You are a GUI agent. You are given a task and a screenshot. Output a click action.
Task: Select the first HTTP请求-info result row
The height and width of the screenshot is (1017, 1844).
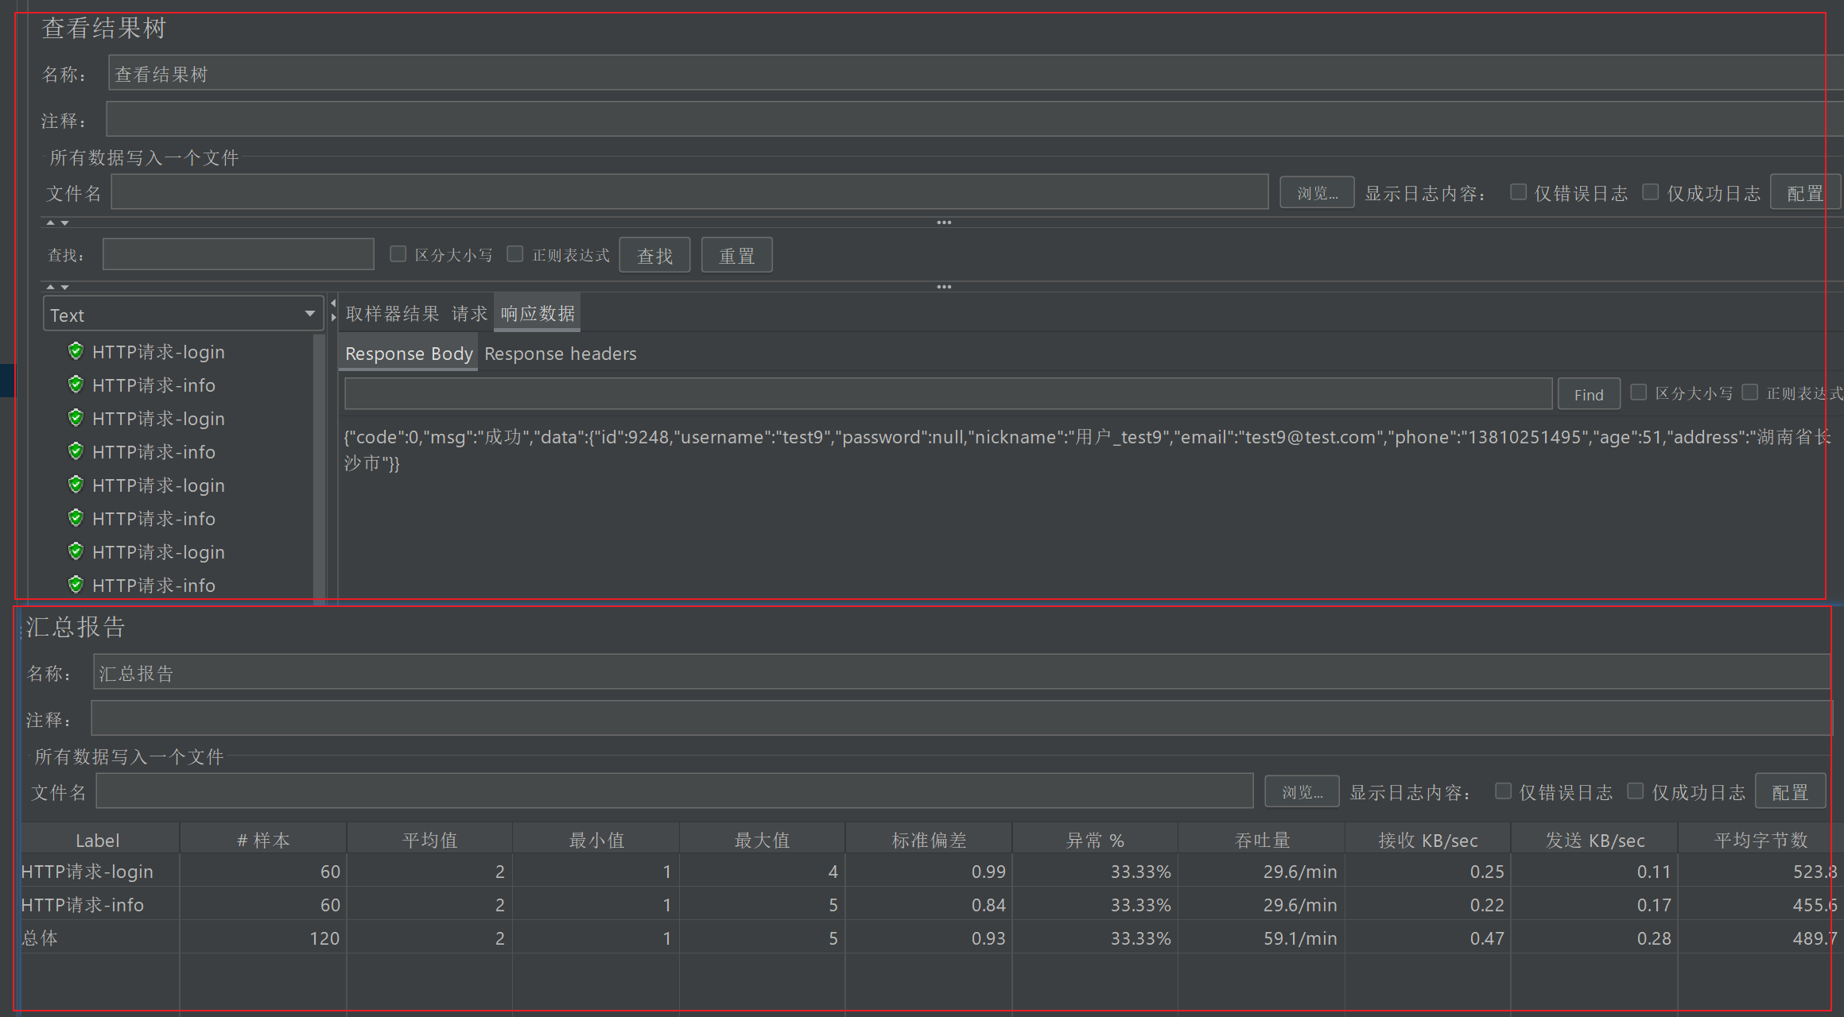tap(153, 385)
